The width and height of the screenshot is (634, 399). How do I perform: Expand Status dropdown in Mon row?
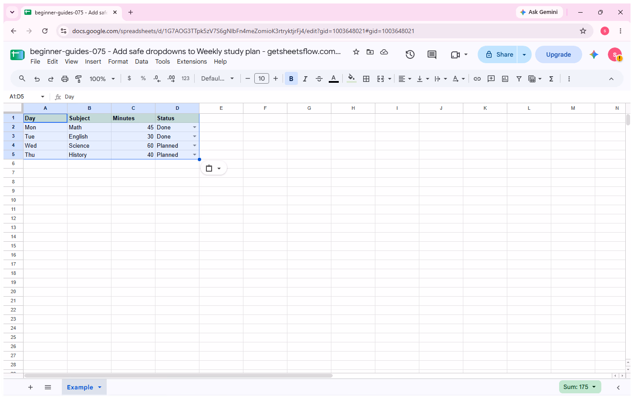(x=195, y=127)
